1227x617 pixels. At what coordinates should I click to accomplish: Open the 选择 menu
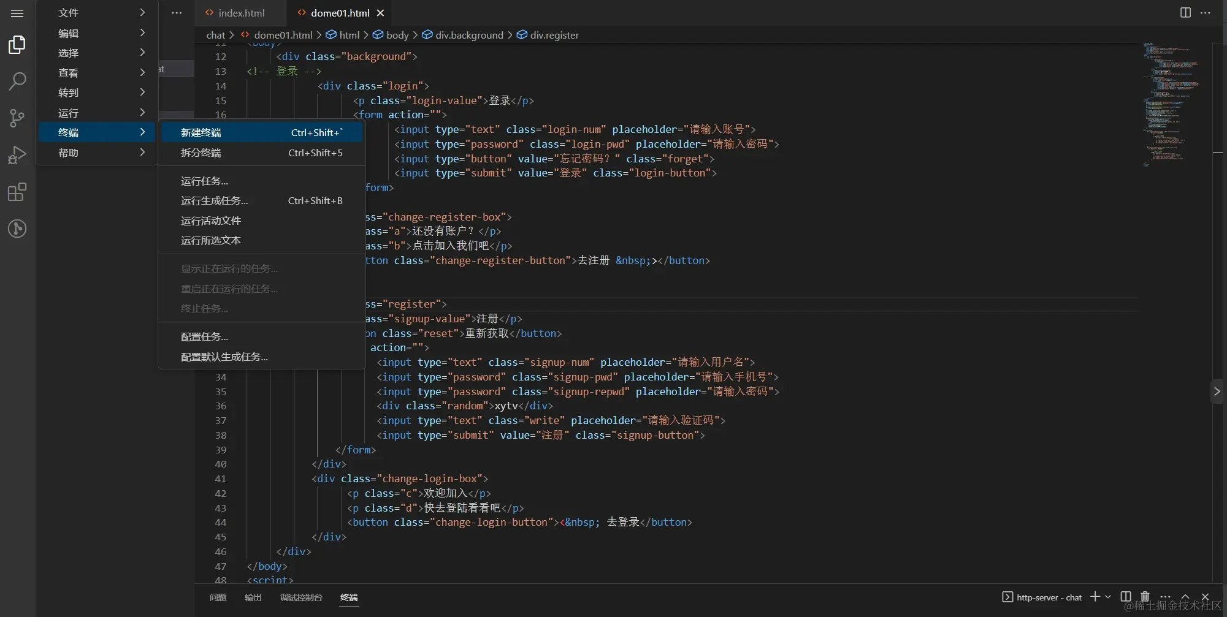click(x=98, y=53)
